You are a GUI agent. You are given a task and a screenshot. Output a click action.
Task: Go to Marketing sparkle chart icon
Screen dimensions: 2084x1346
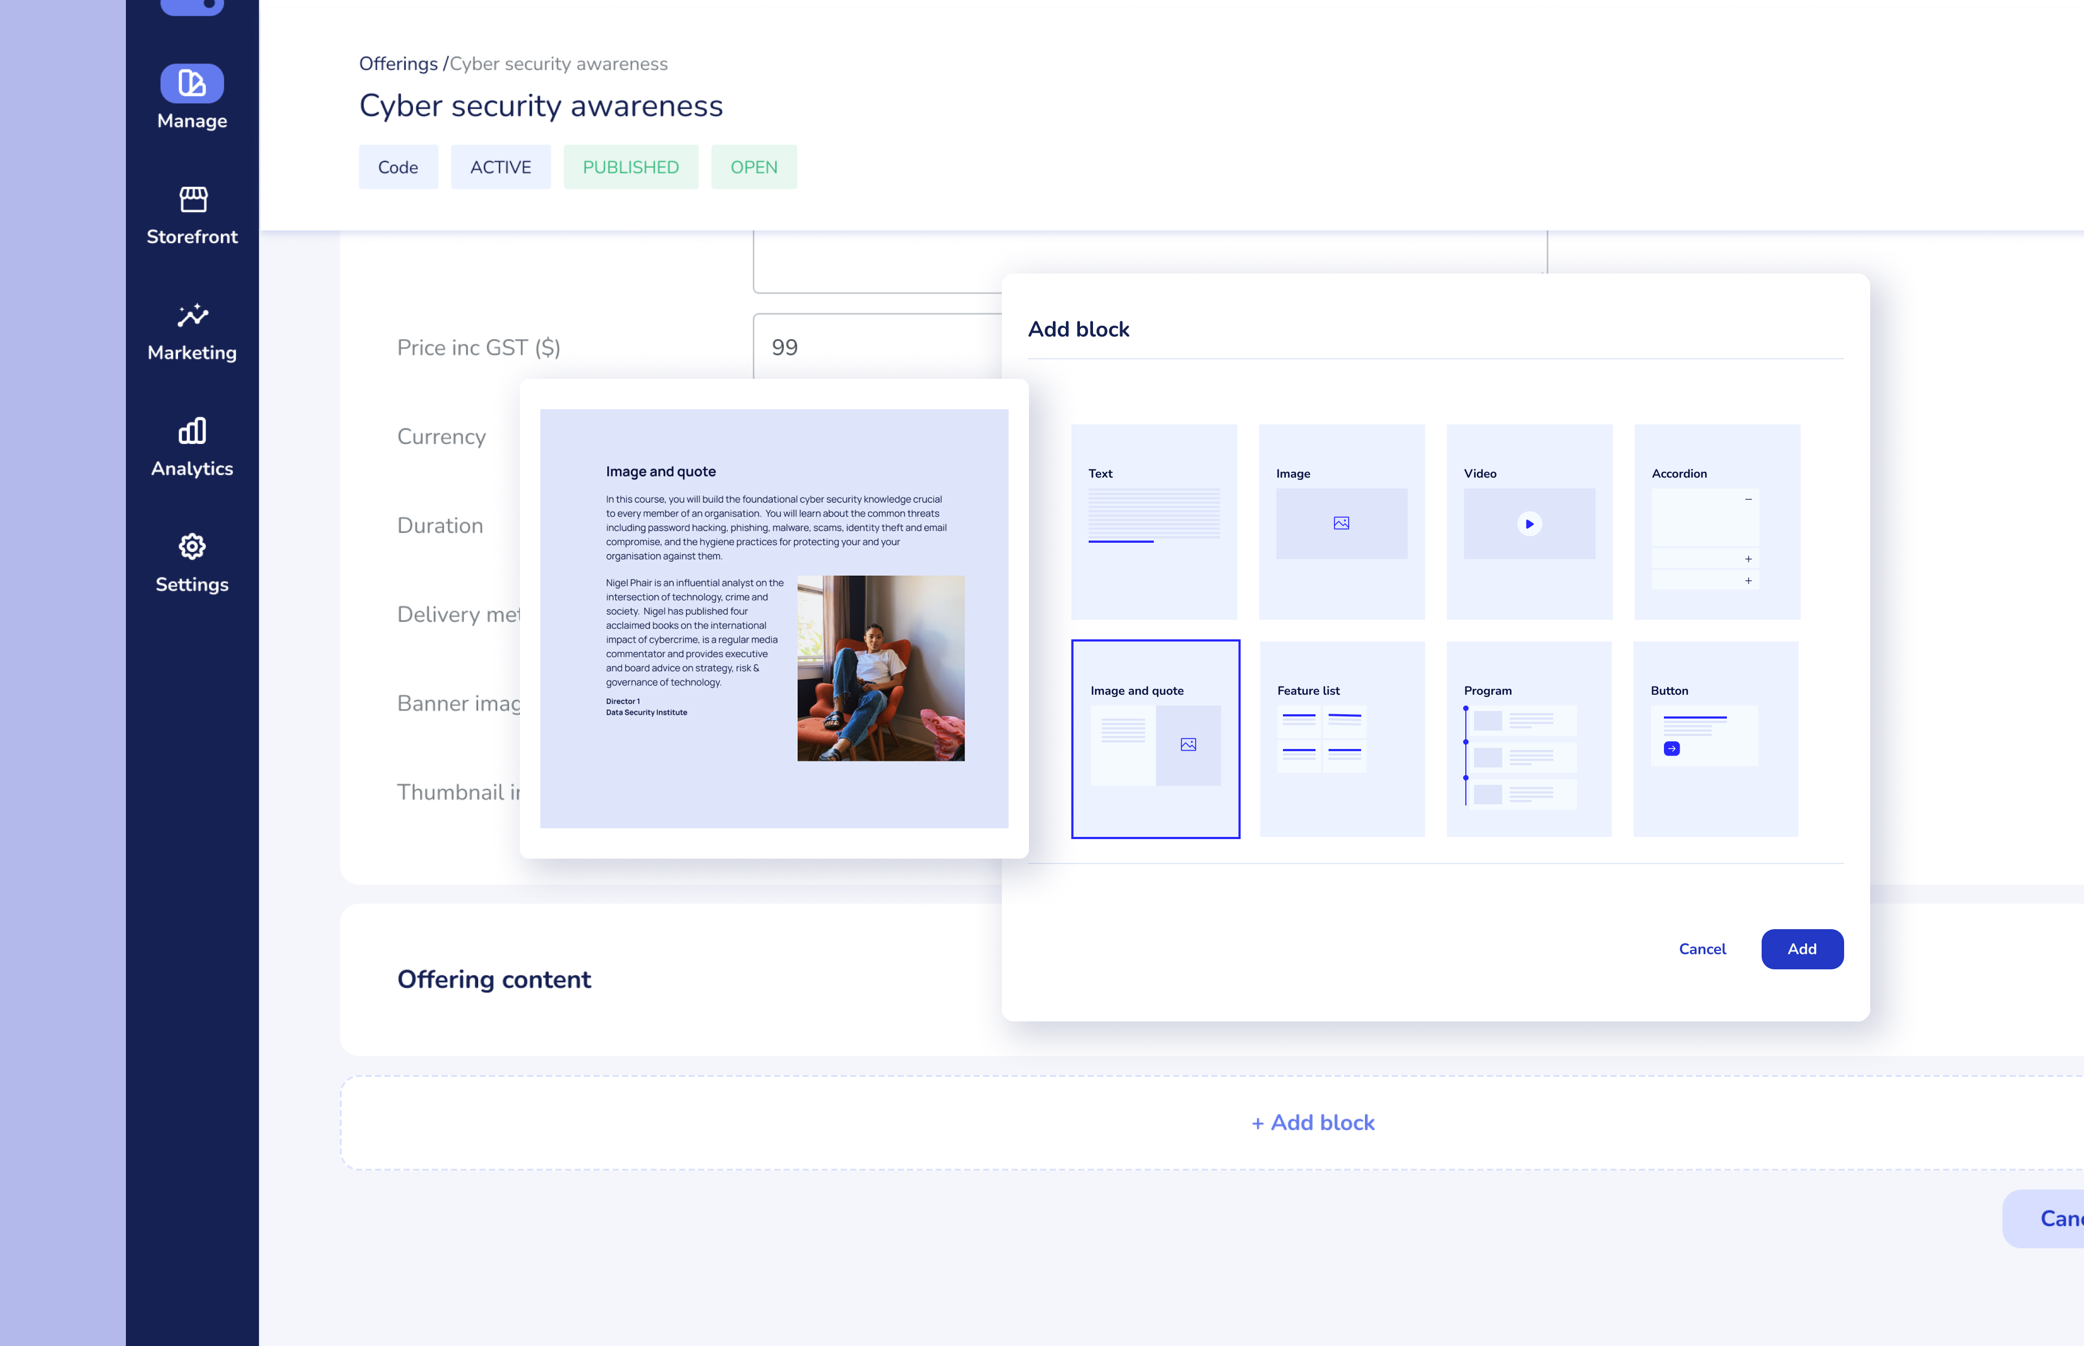coord(192,315)
